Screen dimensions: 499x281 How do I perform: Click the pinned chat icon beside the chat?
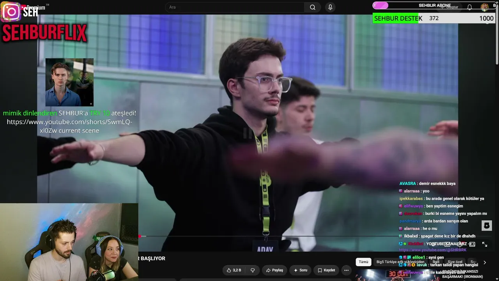[x=487, y=226]
